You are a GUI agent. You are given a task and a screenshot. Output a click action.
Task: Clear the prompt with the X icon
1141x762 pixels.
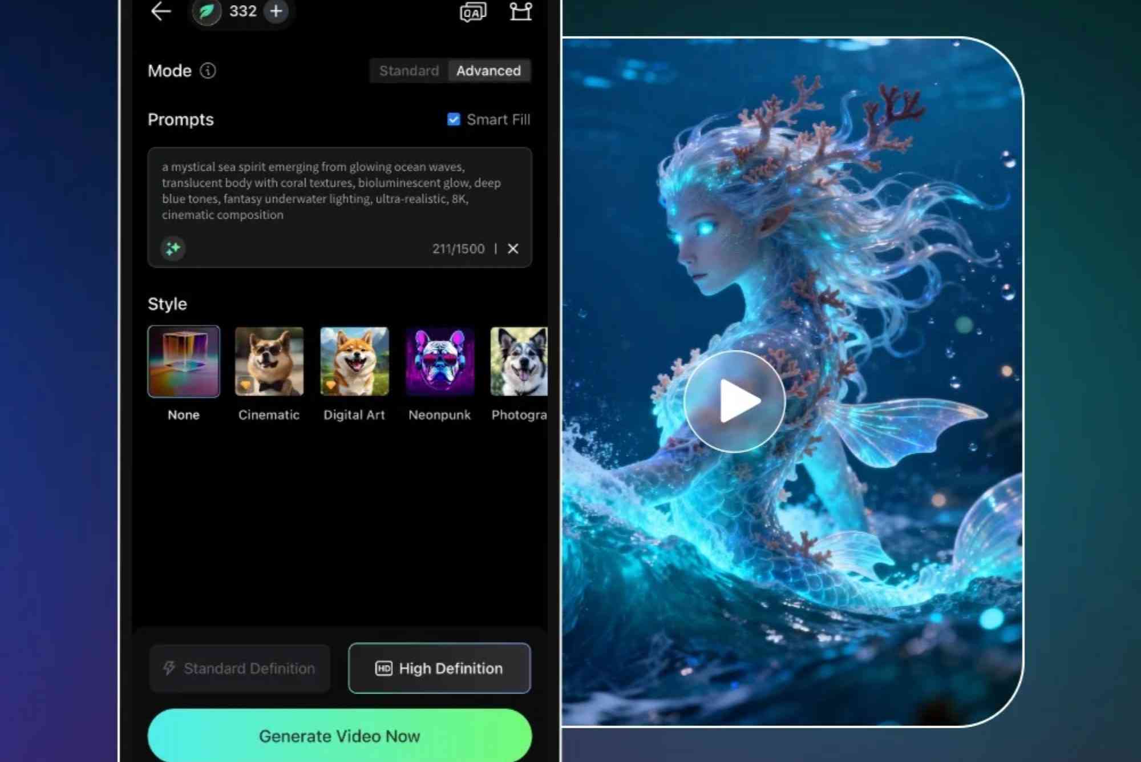(513, 248)
